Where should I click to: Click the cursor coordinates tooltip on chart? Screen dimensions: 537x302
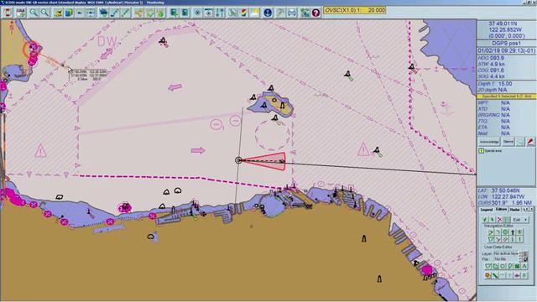tap(88, 75)
